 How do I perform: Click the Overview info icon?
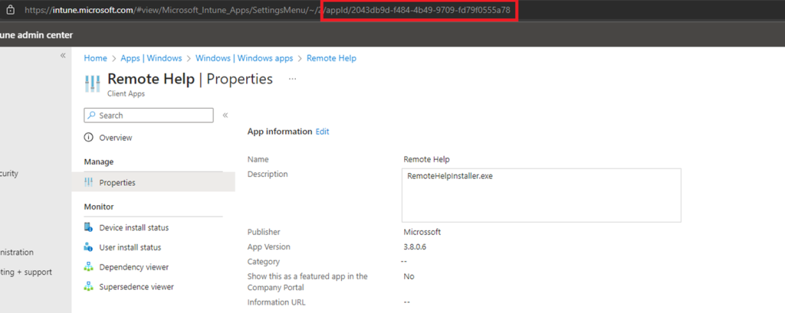89,138
